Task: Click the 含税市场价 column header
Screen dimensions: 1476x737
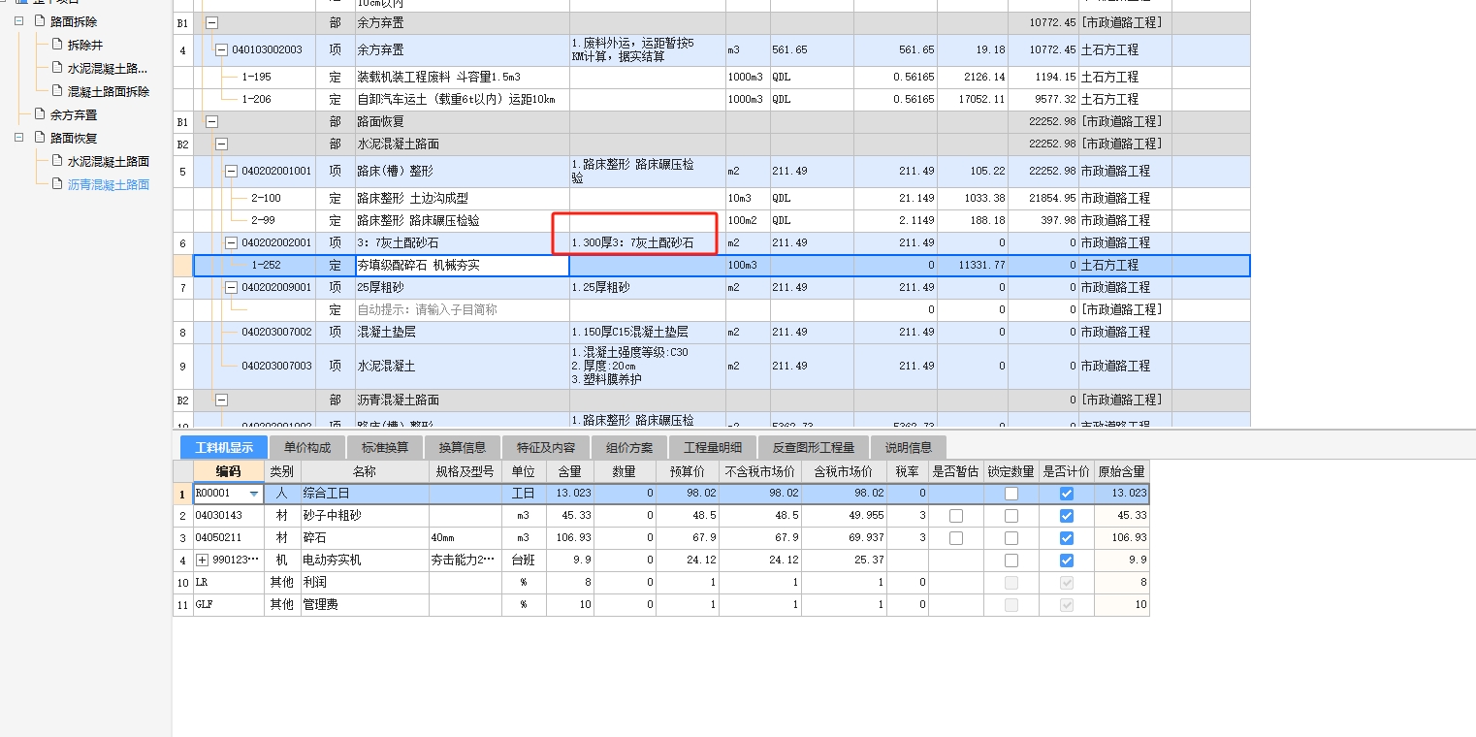Action: coord(844,471)
